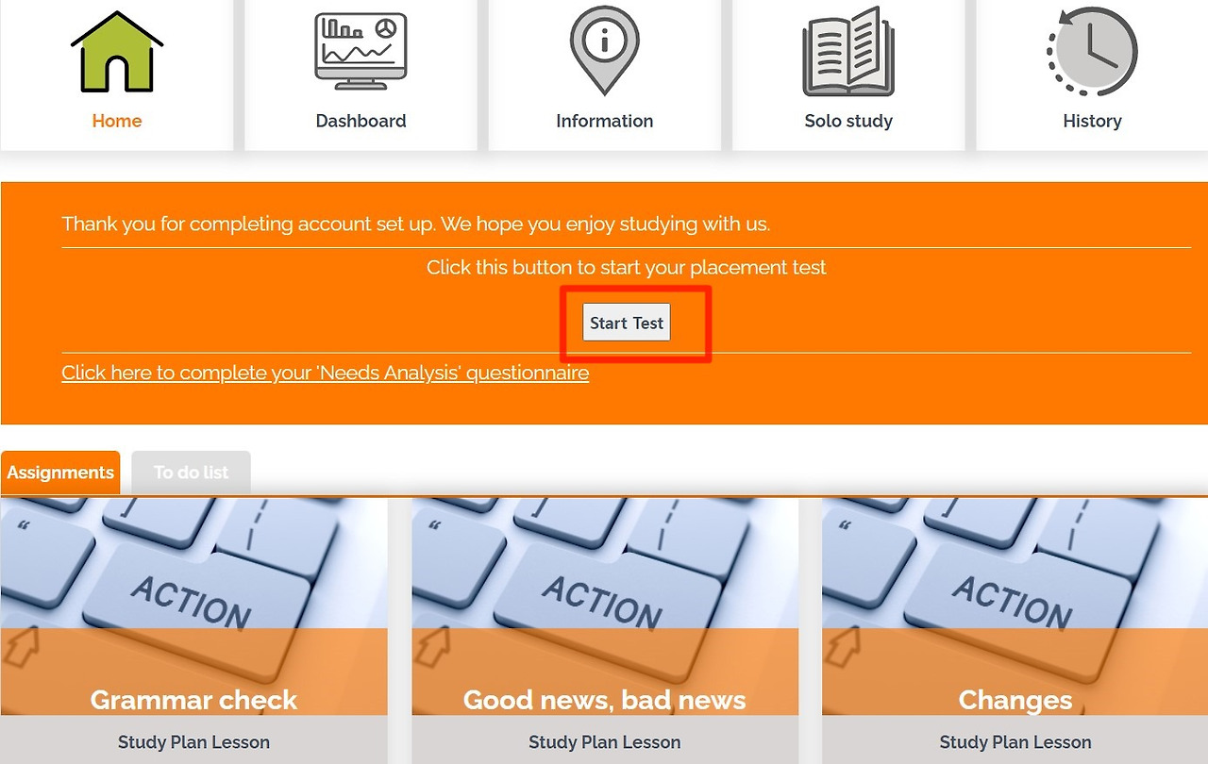
Task: Go to the Dashboard label
Action: [361, 121]
